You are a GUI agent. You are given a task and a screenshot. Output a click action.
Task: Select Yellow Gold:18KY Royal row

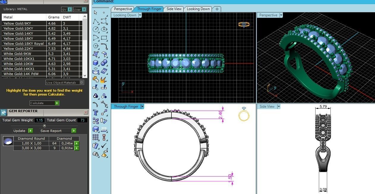pyautogui.click(x=42, y=44)
